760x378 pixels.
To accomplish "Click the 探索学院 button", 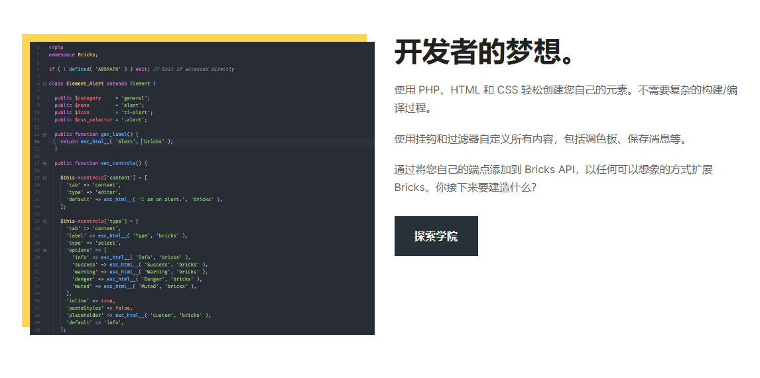I will point(436,236).
